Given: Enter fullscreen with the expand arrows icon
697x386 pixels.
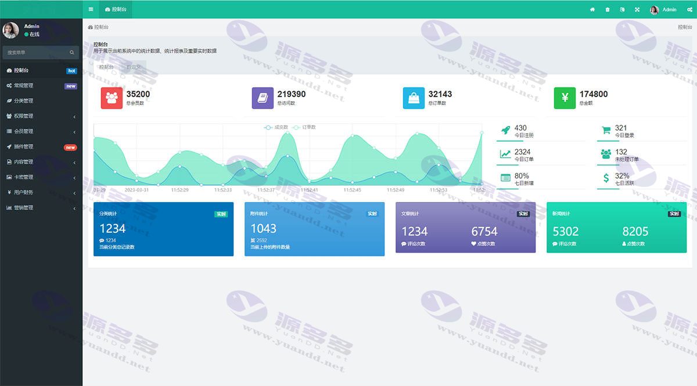Looking at the screenshot, I should (637, 9).
